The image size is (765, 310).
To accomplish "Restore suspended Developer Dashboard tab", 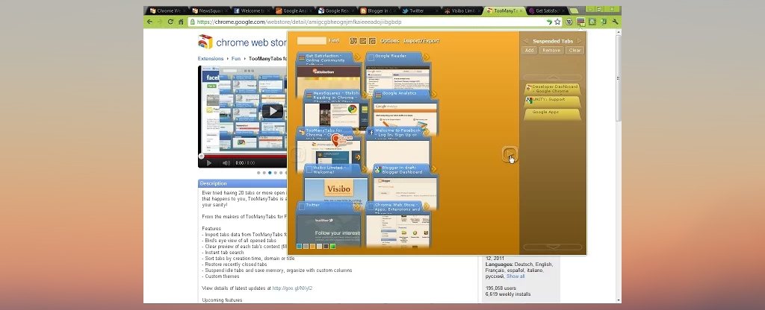I will [552, 89].
